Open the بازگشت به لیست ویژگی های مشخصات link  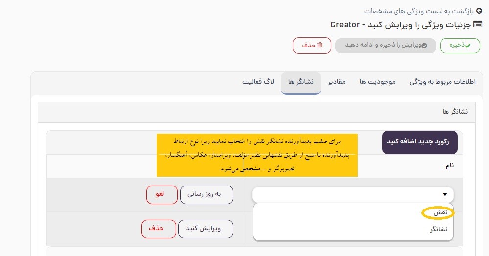419,10
